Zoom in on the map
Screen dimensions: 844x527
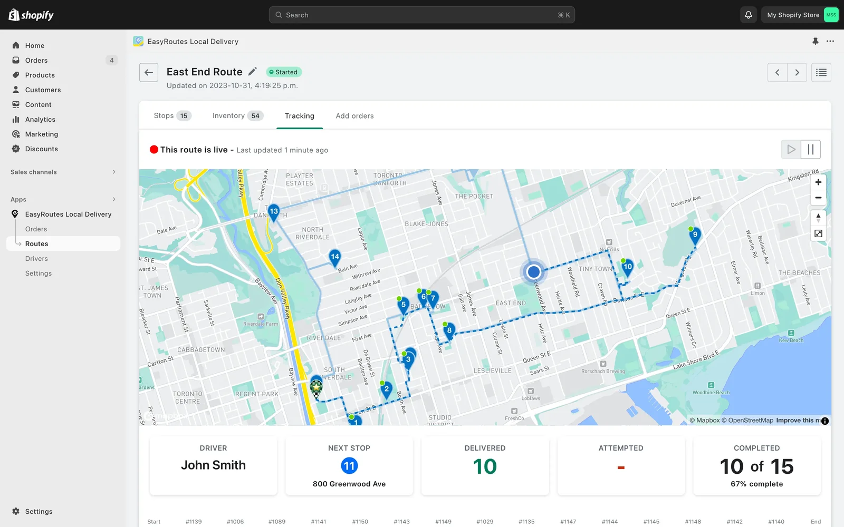(818, 182)
